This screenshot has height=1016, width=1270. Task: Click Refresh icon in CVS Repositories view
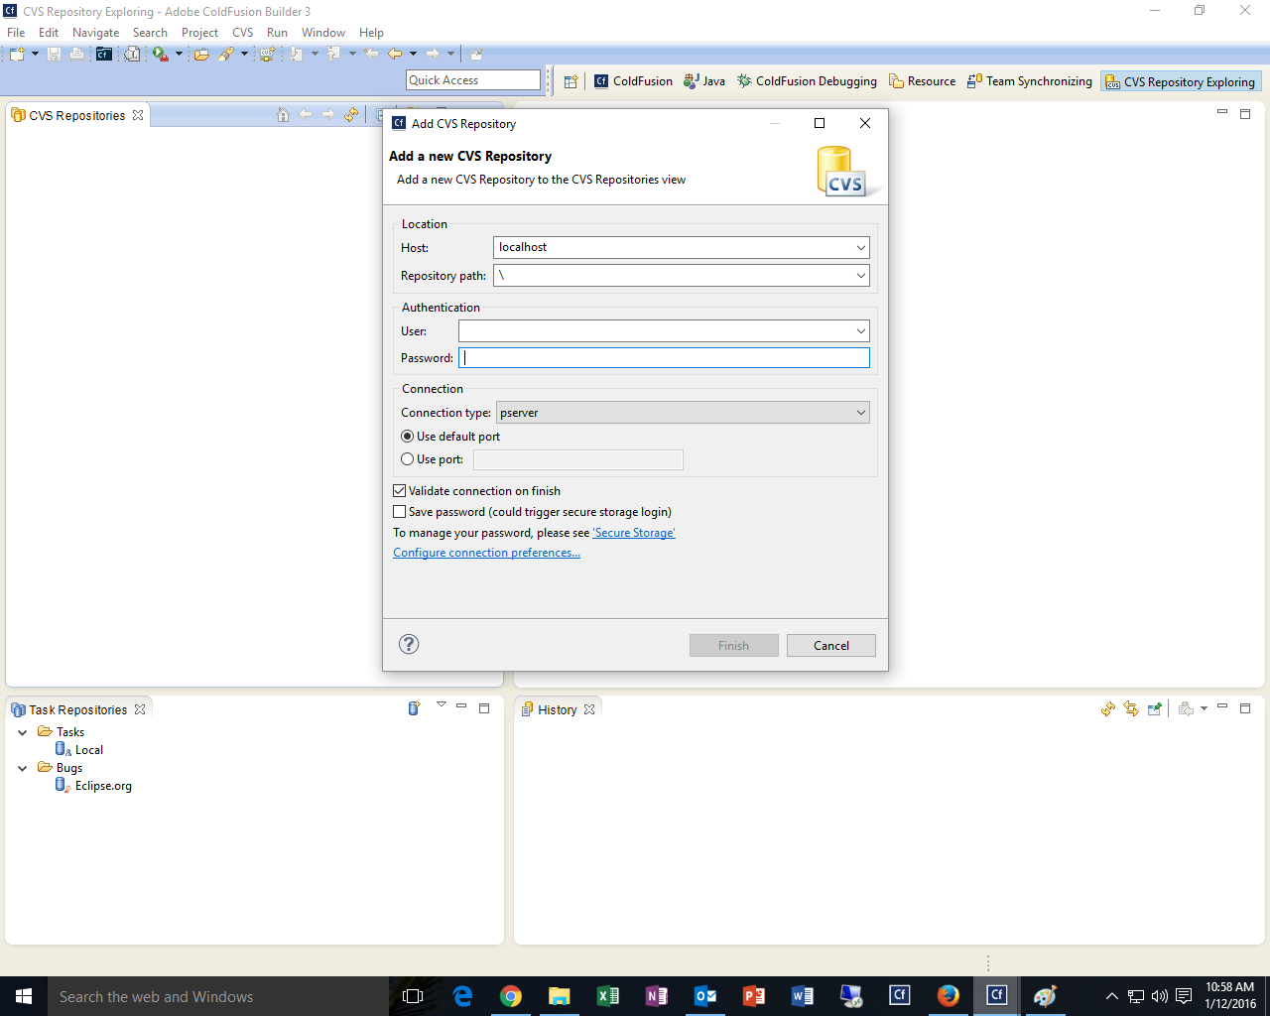(351, 115)
